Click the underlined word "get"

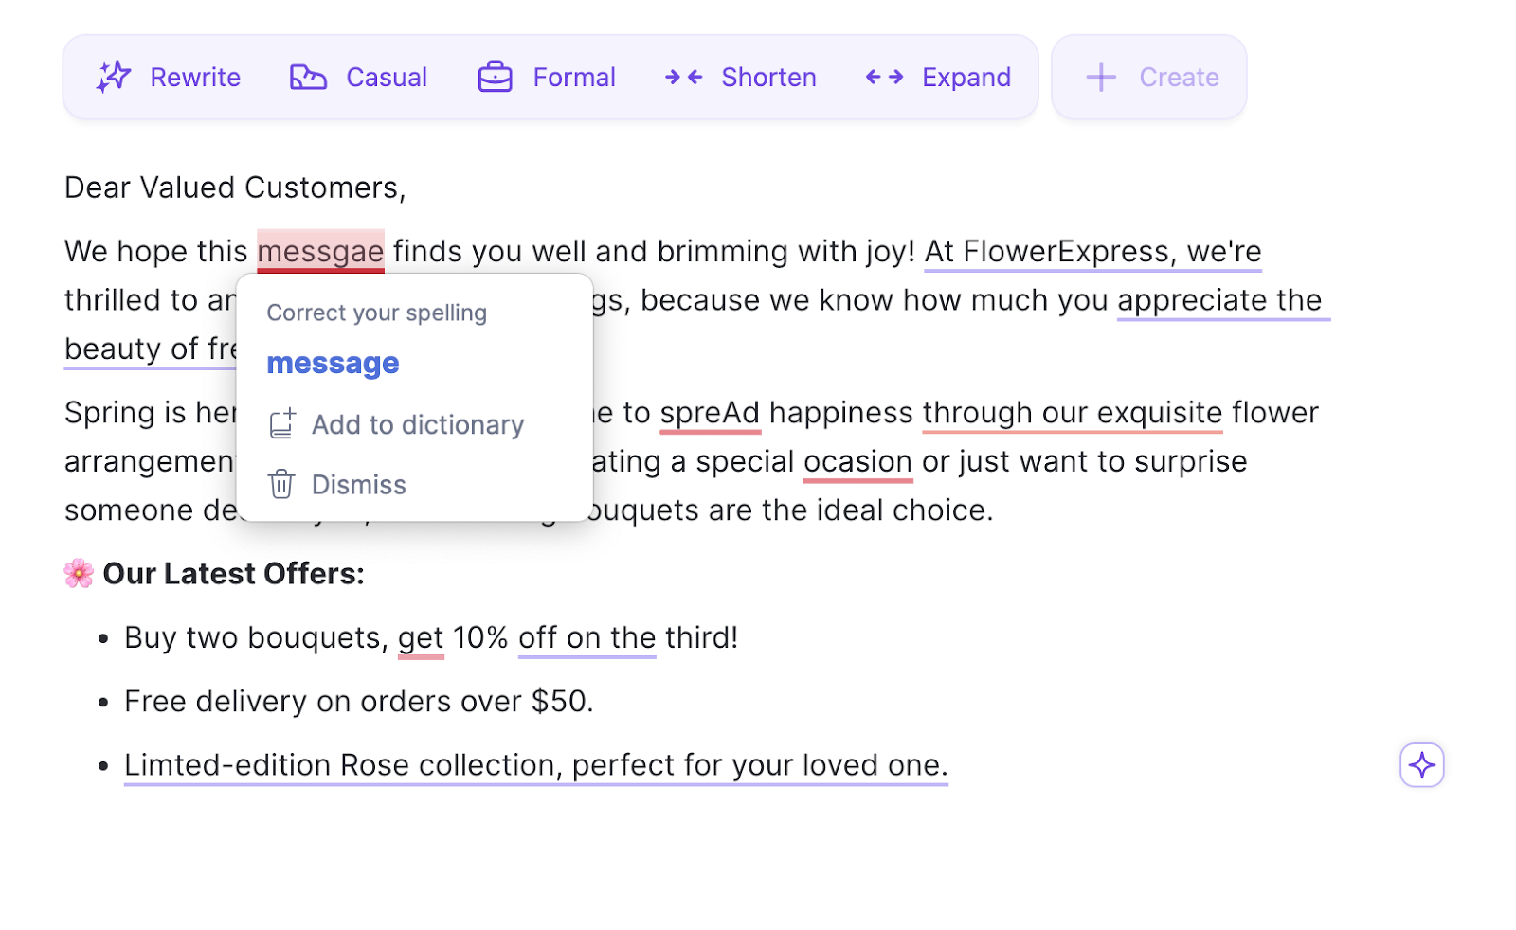click(x=421, y=638)
